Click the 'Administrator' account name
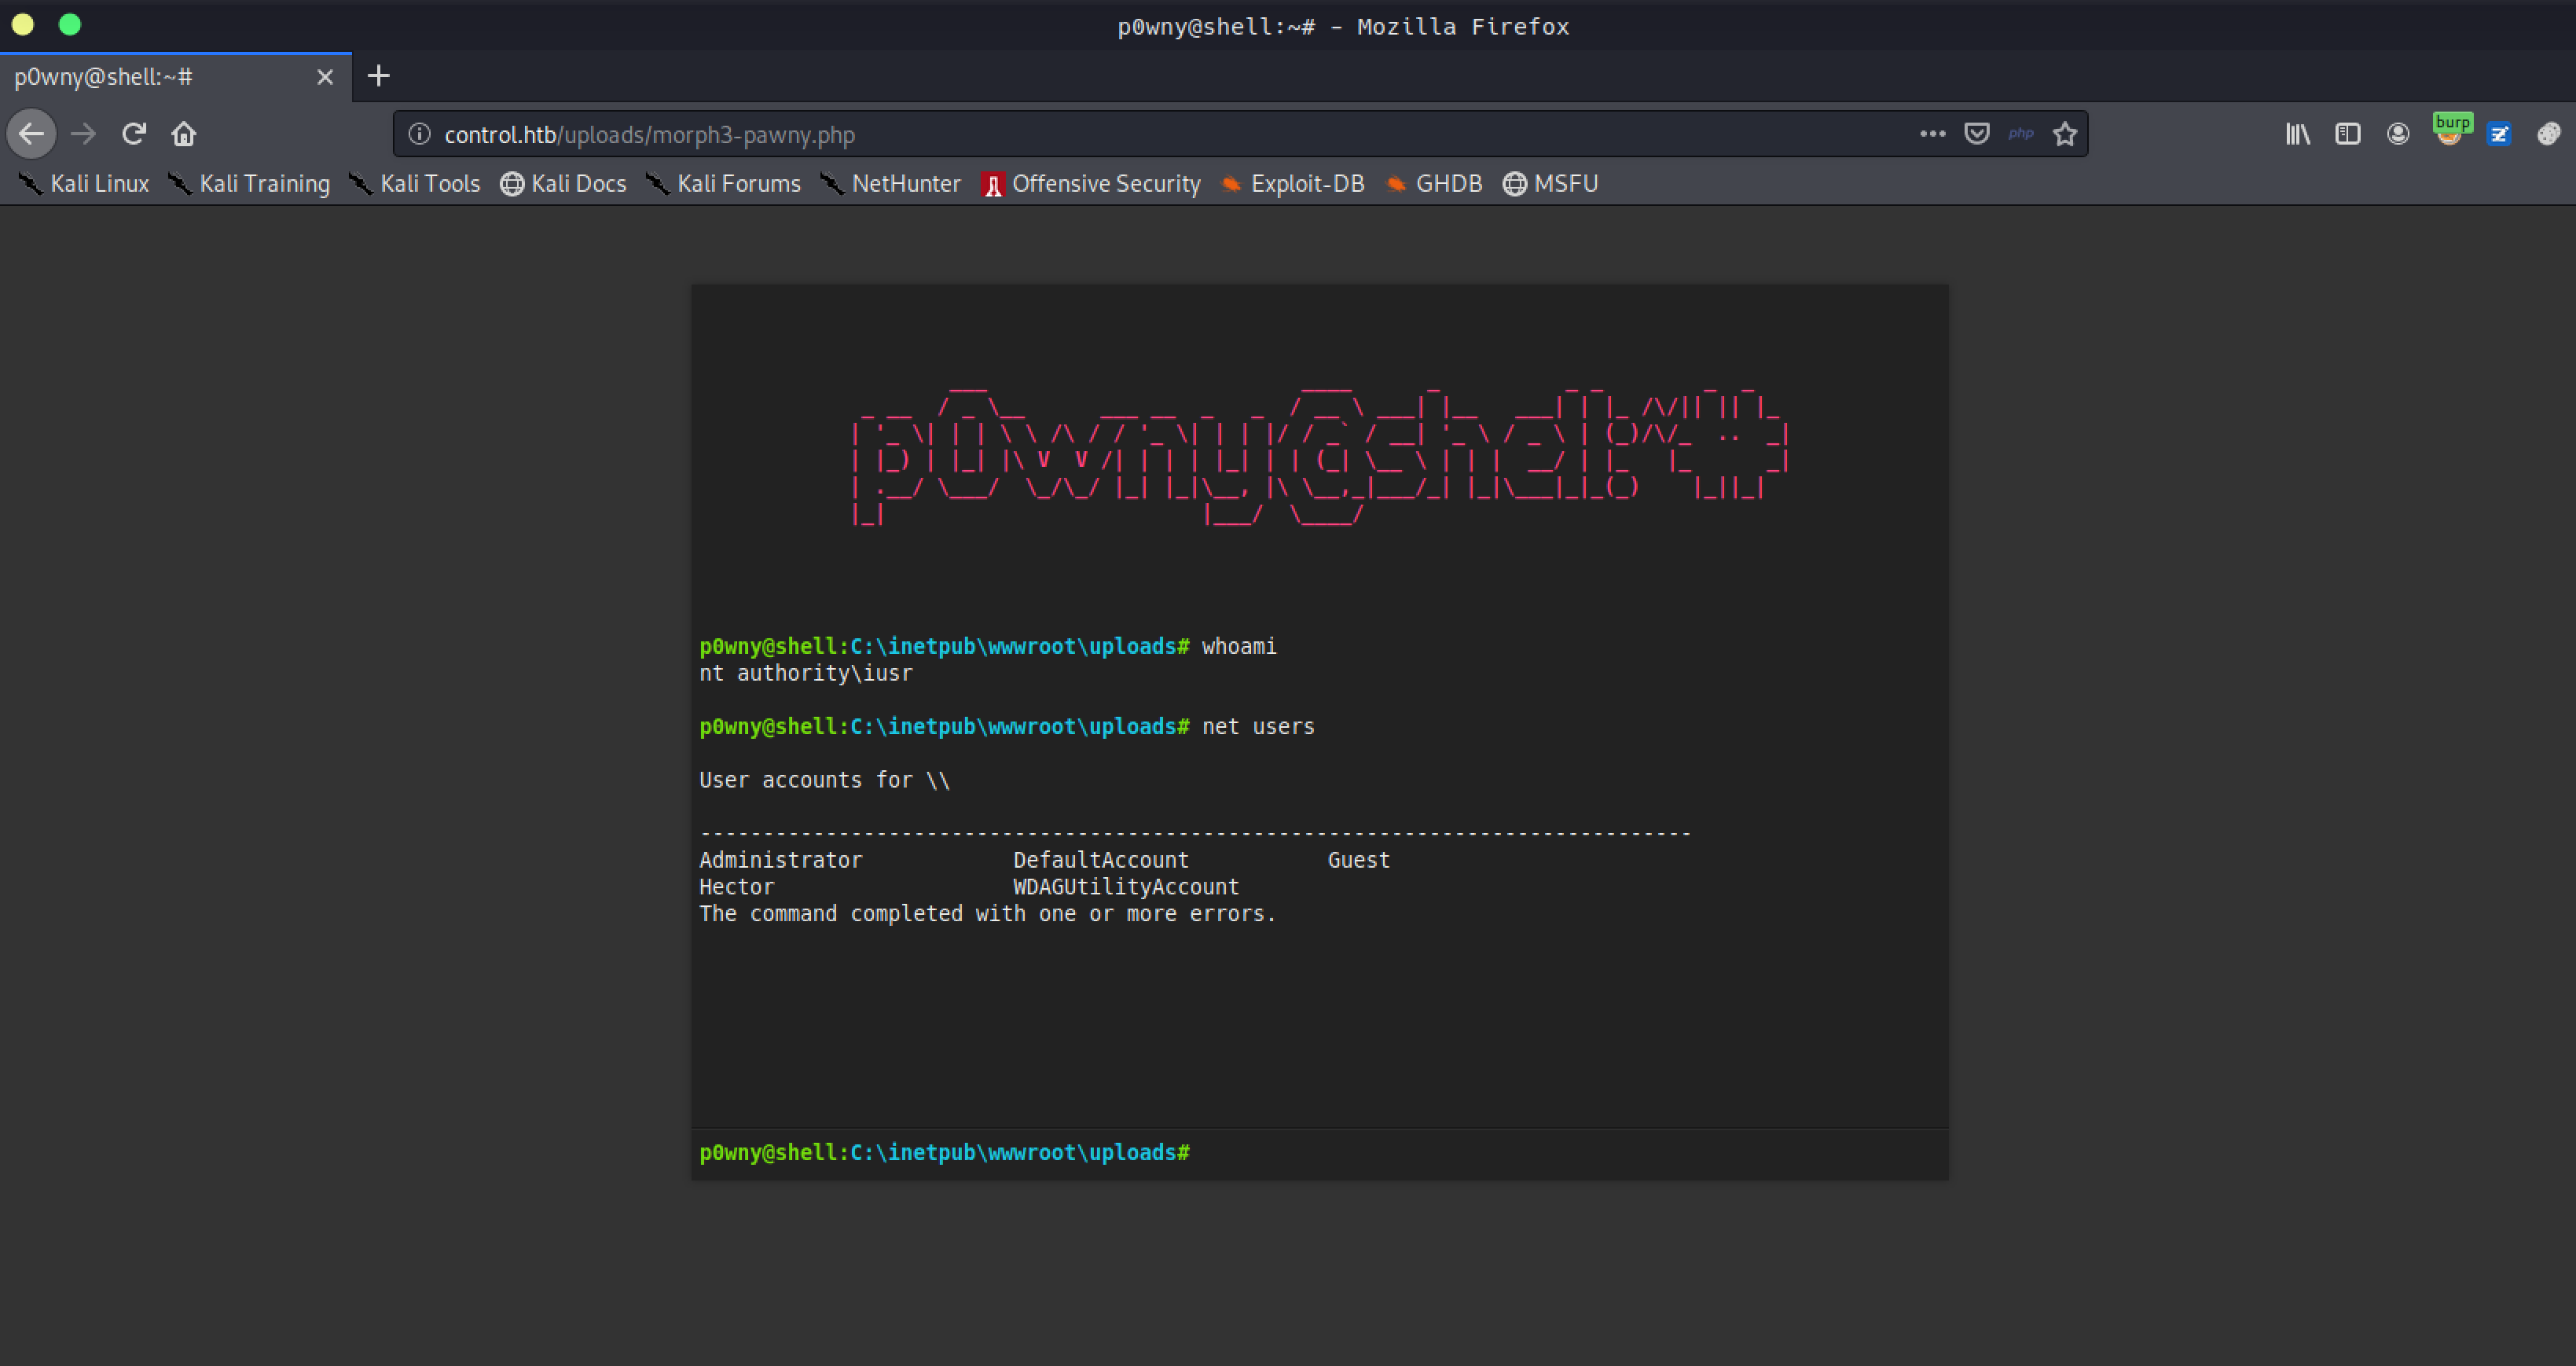The image size is (2576, 1366). pos(781,860)
